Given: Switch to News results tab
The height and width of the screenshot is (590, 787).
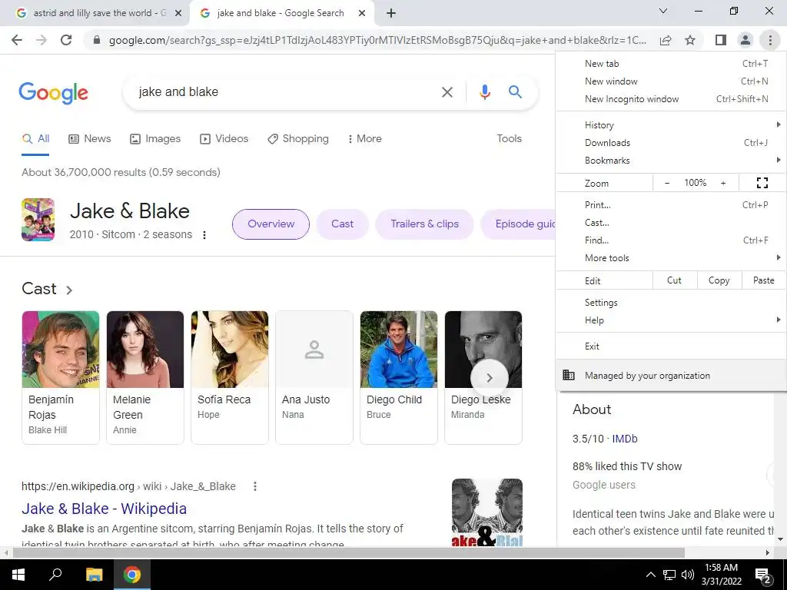Looking at the screenshot, I should (x=89, y=139).
